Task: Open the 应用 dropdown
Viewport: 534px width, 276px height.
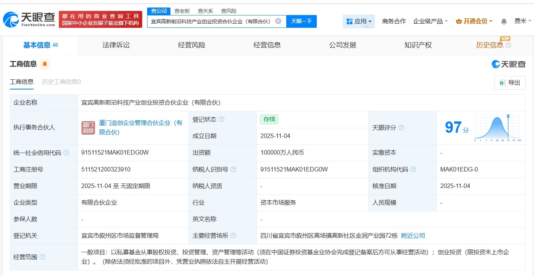Action: click(359, 21)
